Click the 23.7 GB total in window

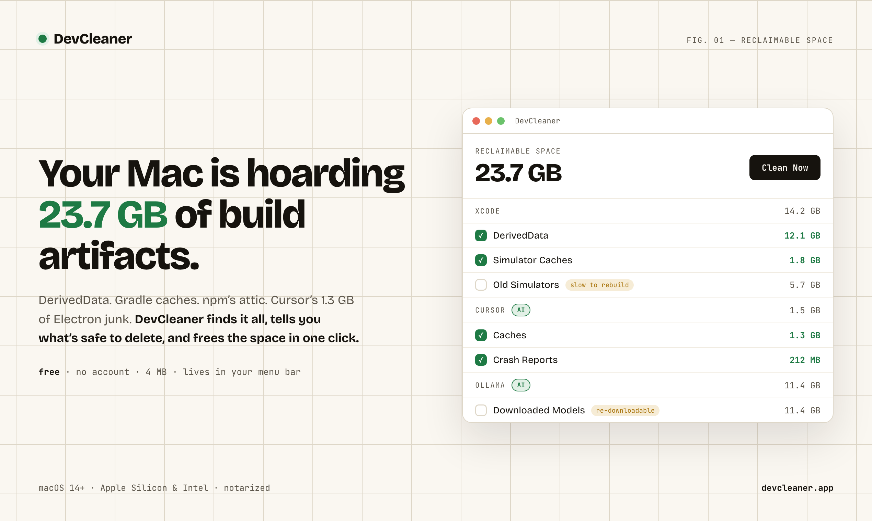(518, 173)
